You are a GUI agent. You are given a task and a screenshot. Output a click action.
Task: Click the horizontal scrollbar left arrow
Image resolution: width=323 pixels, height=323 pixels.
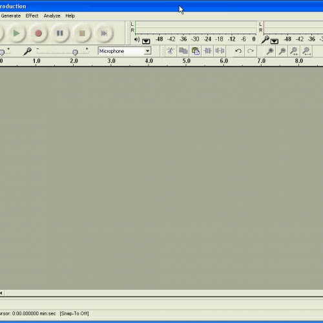pos(2,293)
